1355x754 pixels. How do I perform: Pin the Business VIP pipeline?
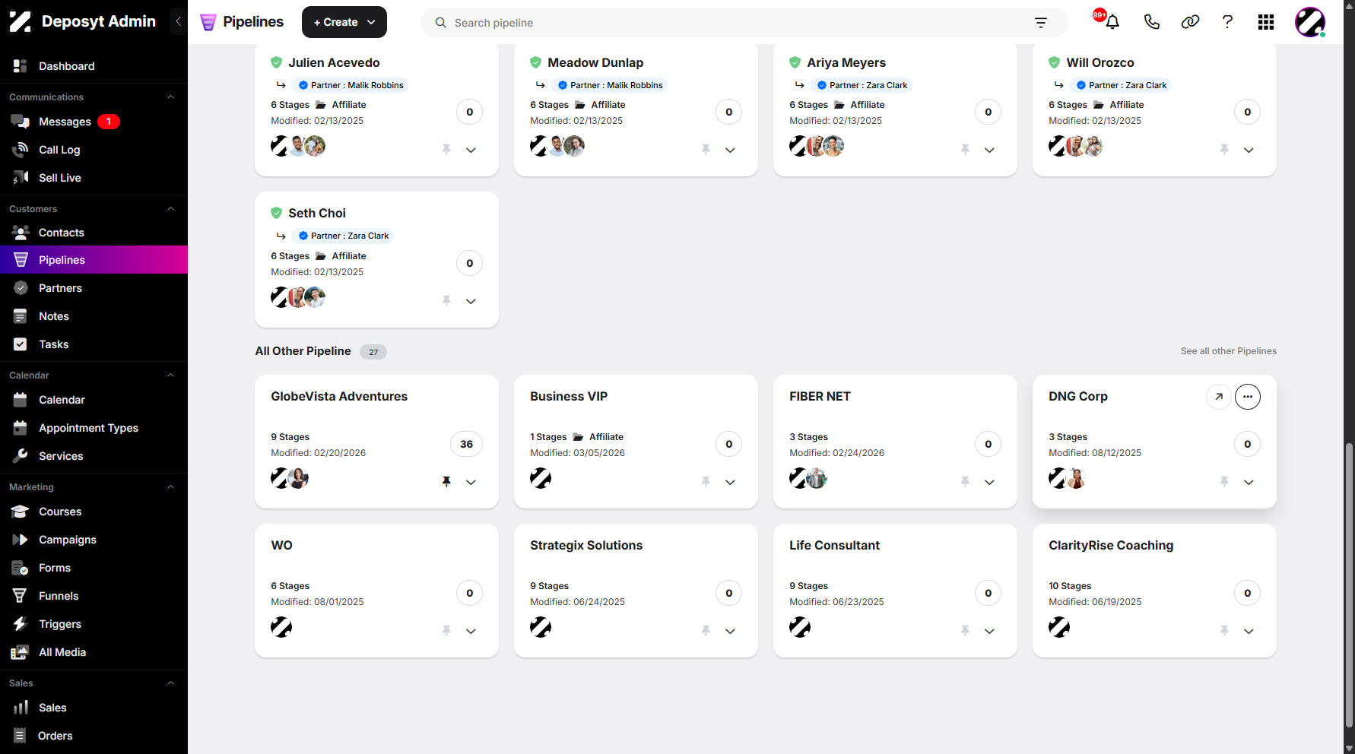(x=706, y=481)
